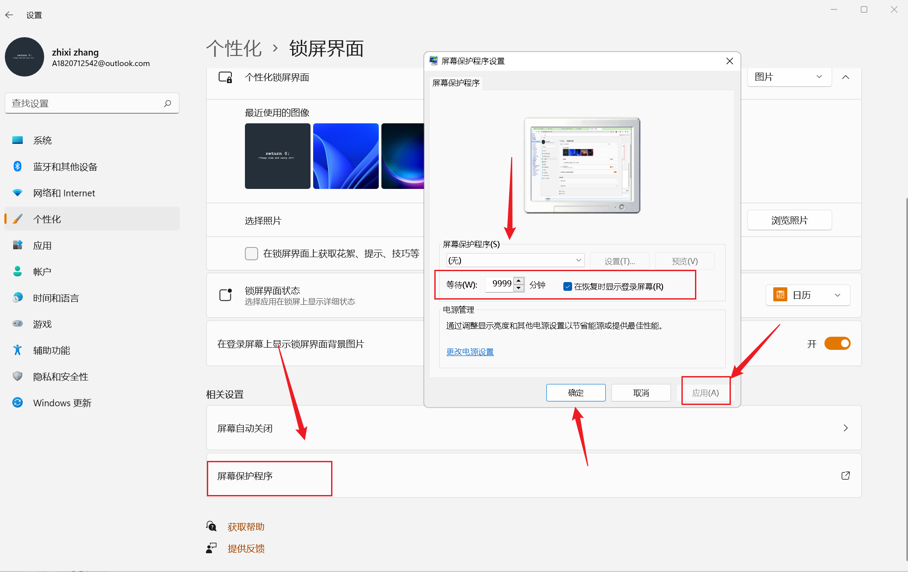
Task: Click the search magnifier icon in settings search
Action: coord(168,103)
